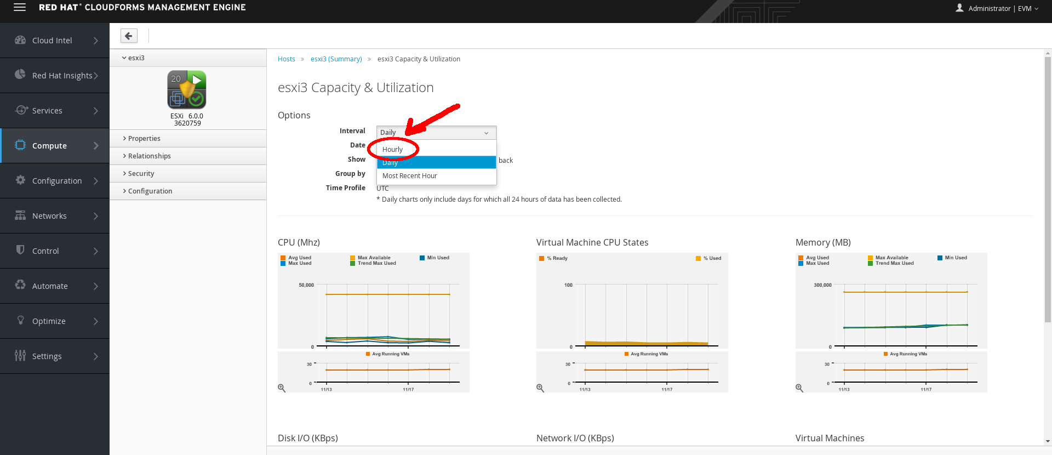Viewport: 1052px width, 455px height.
Task: Click the Optimize lightbulb icon
Action: click(x=21, y=320)
